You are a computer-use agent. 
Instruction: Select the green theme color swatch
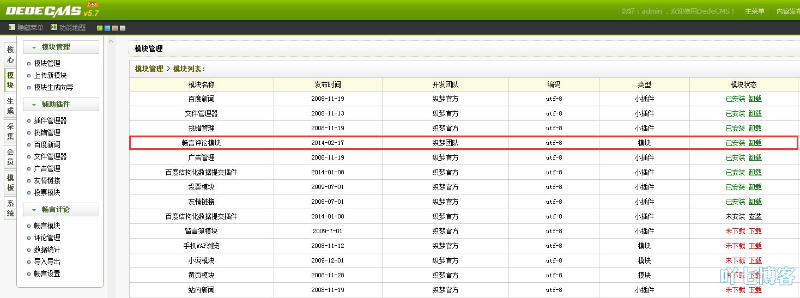pos(100,28)
